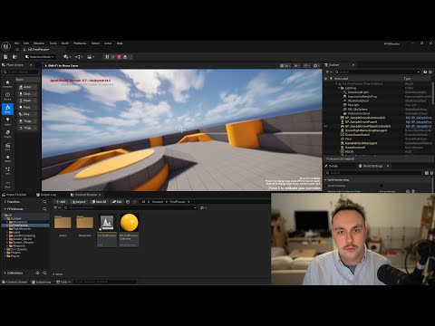Open the cinematics dropdown in toolbar
The width and height of the screenshot is (435, 326).
pos(91,57)
